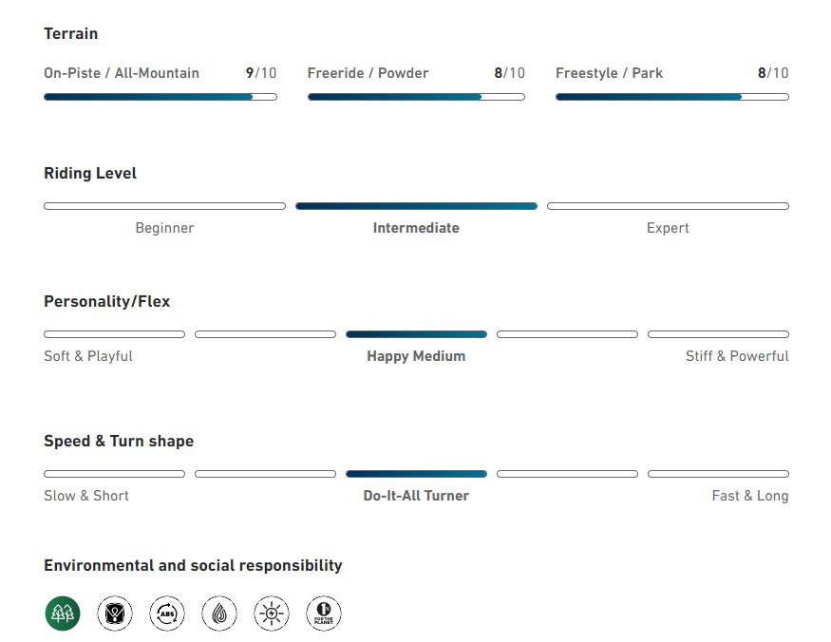The image size is (831, 642).
Task: Click the Soft & Playful flex segment
Action: [x=114, y=334]
